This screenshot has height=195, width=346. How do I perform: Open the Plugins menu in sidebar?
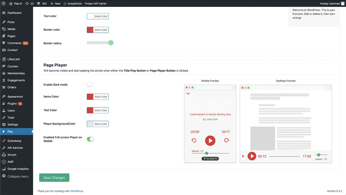tap(12, 104)
